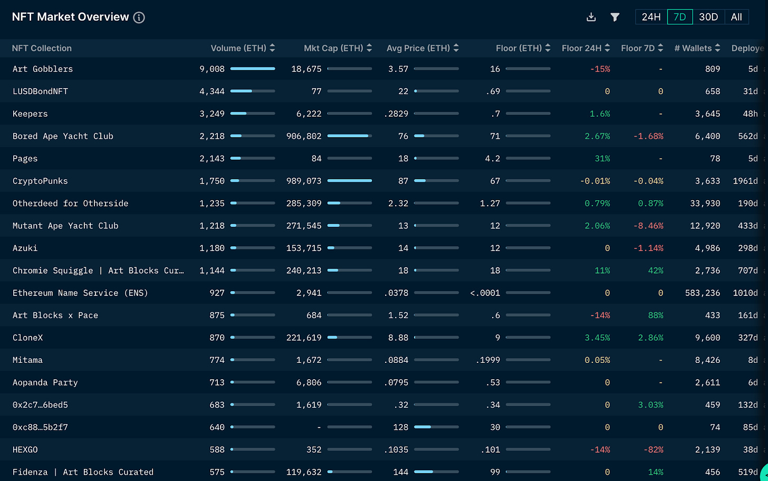Select the CloneX collection name
The height and width of the screenshot is (481, 768).
pos(27,338)
